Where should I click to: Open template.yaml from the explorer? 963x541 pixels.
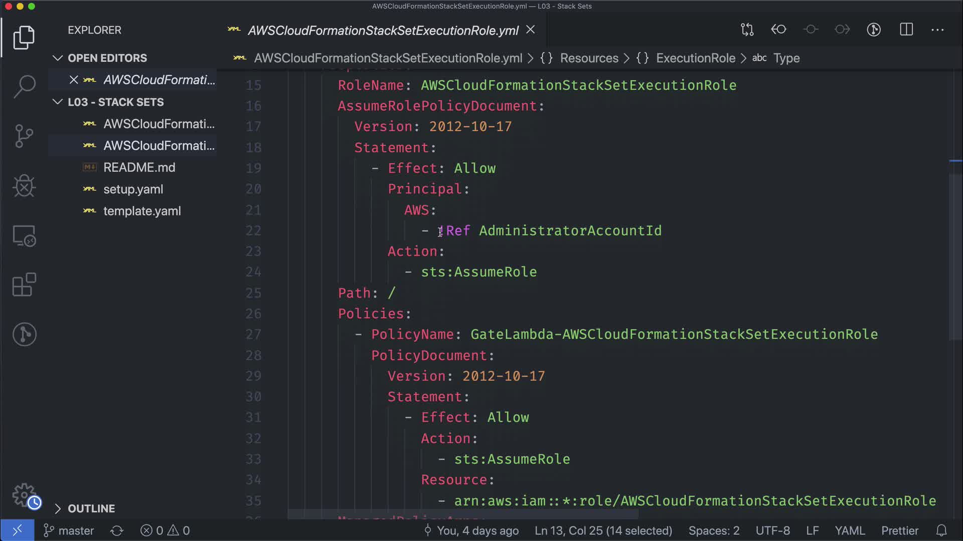[x=142, y=211]
